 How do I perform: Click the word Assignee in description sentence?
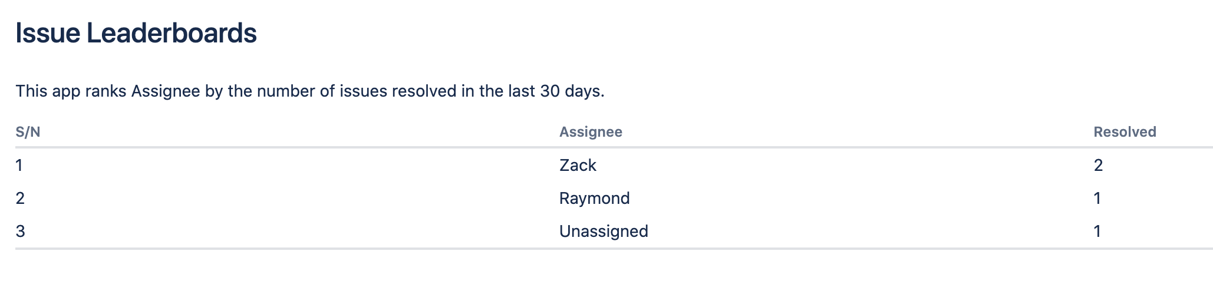[165, 91]
